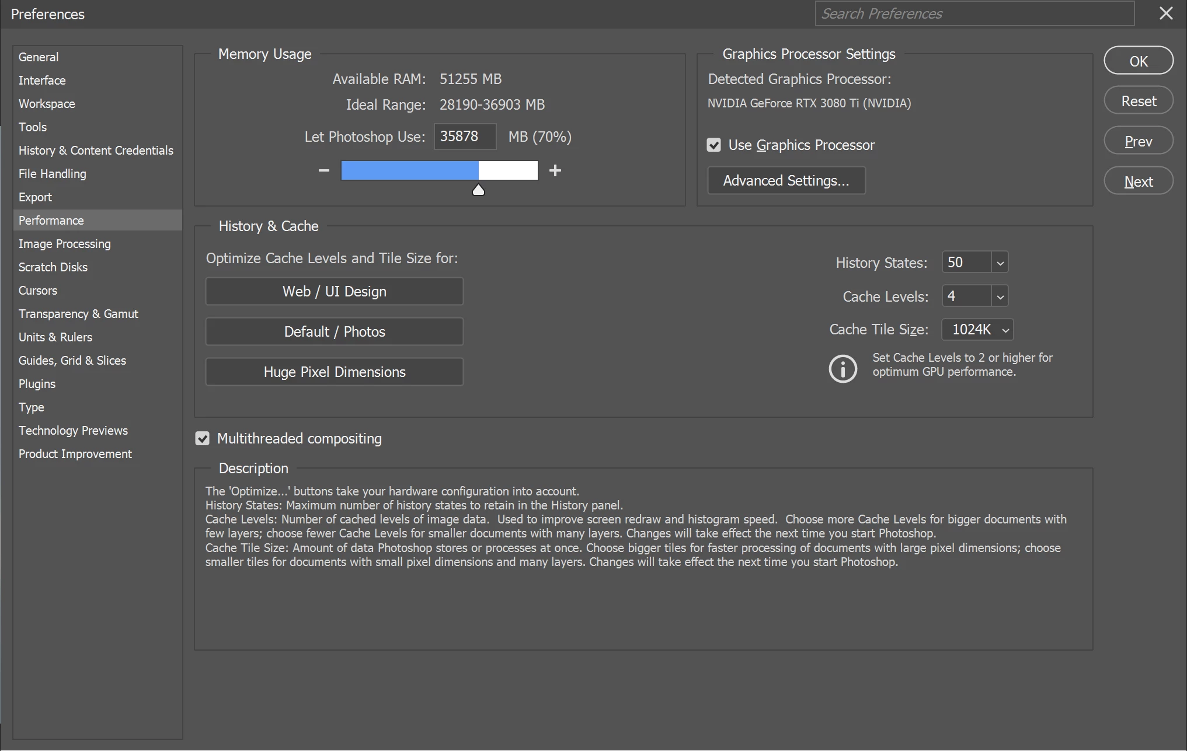Select Transparency & Gamut in sidebar
This screenshot has width=1187, height=751.
click(x=78, y=314)
